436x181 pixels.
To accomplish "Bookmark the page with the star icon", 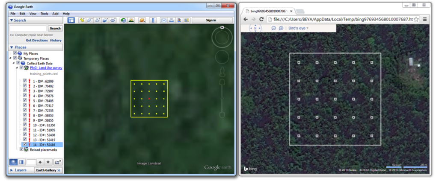I will click(416, 19).
